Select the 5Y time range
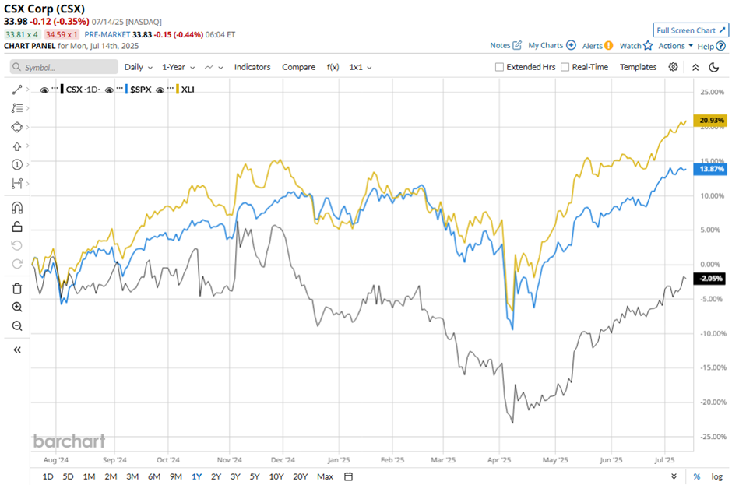 [255, 476]
